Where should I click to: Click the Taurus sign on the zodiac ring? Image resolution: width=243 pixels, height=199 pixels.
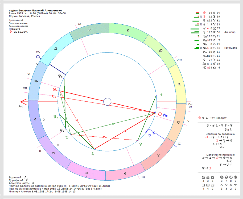pos(179,122)
